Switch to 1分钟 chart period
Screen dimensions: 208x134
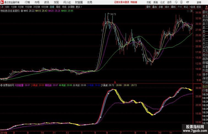coord(14,7)
